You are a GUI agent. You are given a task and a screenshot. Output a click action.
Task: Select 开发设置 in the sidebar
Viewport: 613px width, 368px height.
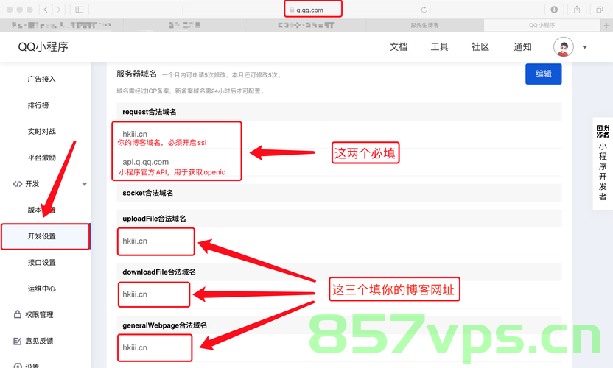tap(46, 236)
